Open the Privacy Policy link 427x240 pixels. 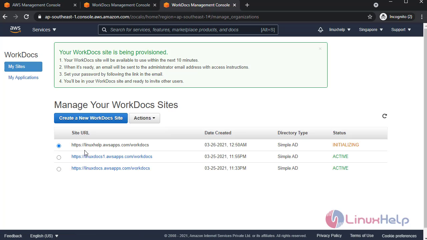[x=329, y=236]
